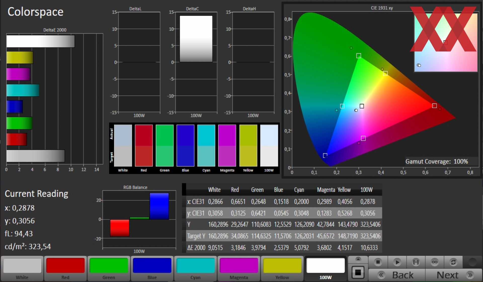The image size is (483, 282).
Task: Click the blue target square on CIE diagram
Action: [x=325, y=156]
